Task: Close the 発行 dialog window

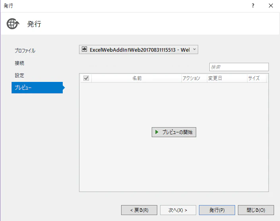Action: coord(271,6)
